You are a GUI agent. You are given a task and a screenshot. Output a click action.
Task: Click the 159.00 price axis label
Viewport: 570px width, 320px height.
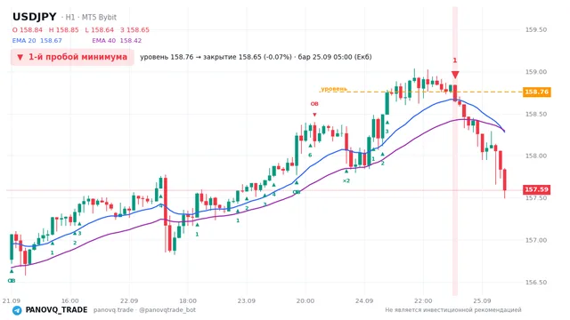pos(536,72)
